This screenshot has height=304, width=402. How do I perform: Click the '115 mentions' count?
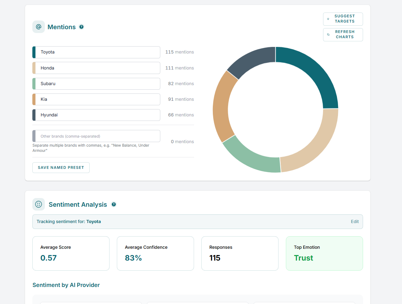[179, 52]
